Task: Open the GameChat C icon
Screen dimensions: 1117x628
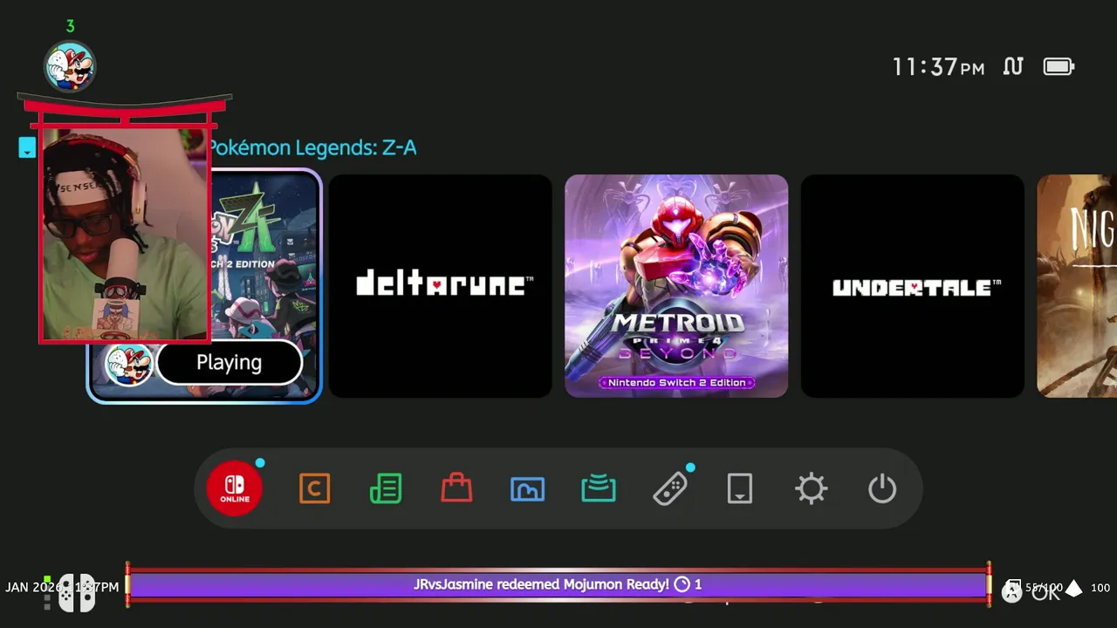Action: [314, 488]
